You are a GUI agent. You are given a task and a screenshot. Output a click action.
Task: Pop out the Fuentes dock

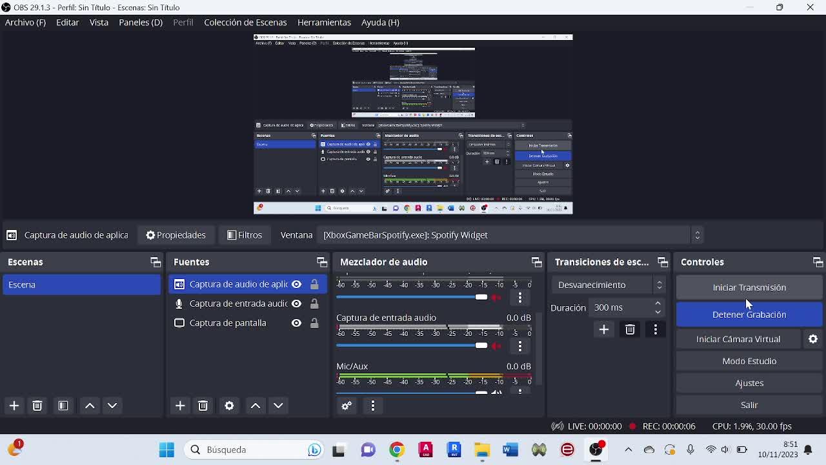(x=322, y=262)
